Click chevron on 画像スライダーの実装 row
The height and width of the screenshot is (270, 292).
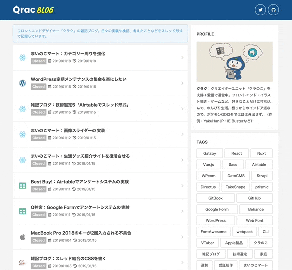click(x=182, y=134)
